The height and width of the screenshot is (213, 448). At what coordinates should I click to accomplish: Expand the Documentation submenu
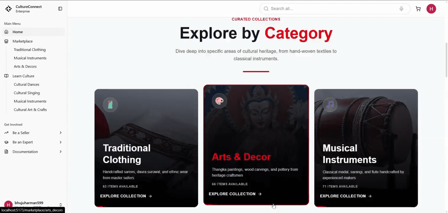[x=61, y=152]
